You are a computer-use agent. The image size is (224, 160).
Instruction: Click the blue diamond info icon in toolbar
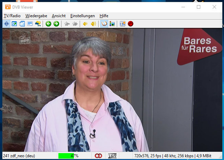tap(7, 24)
